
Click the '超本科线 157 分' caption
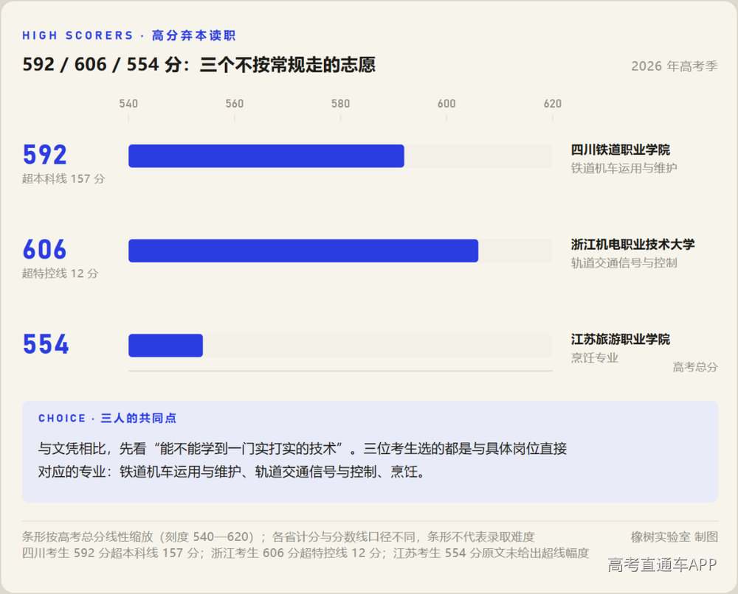[63, 178]
